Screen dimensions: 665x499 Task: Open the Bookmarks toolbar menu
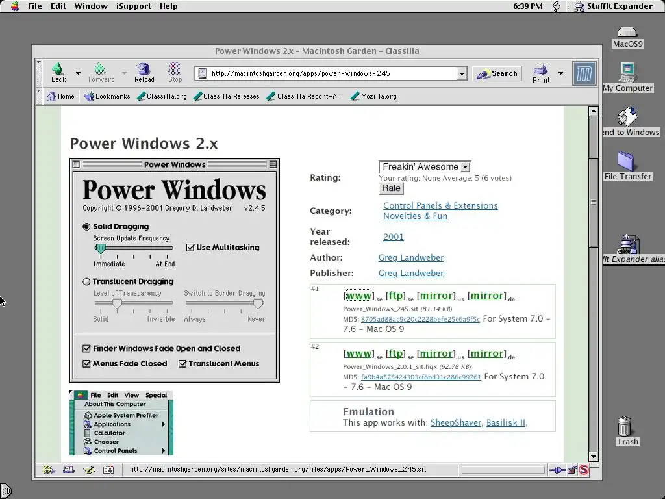[107, 96]
